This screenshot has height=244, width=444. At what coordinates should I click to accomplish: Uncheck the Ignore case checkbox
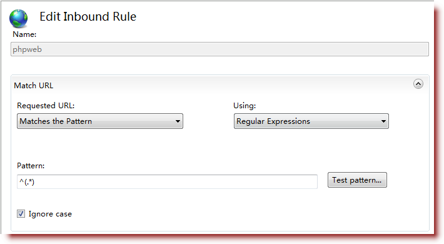pos(21,214)
